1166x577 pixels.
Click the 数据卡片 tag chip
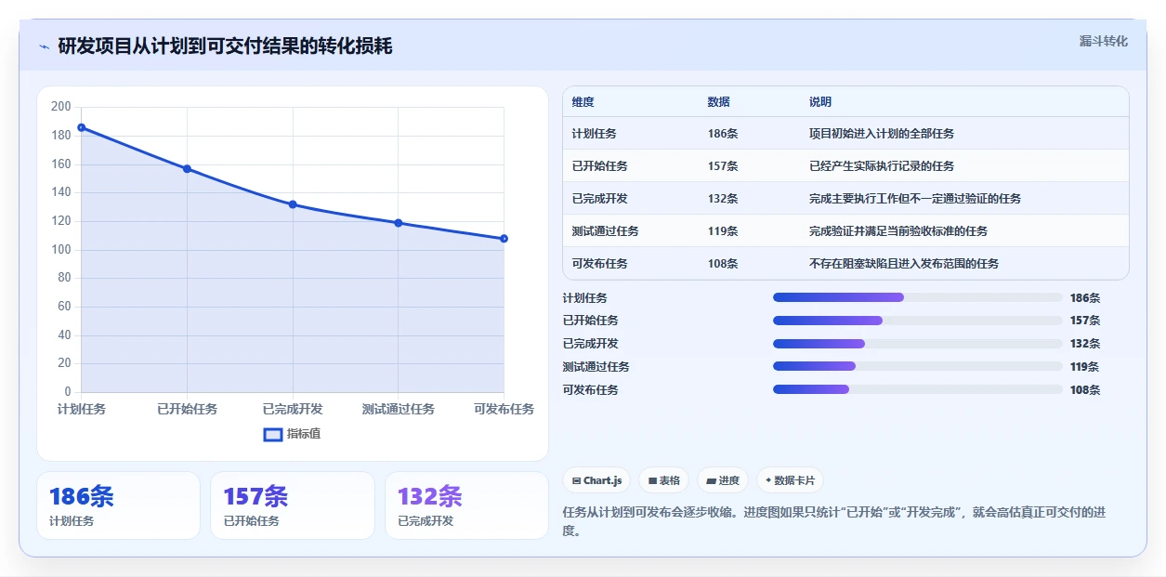coord(790,480)
